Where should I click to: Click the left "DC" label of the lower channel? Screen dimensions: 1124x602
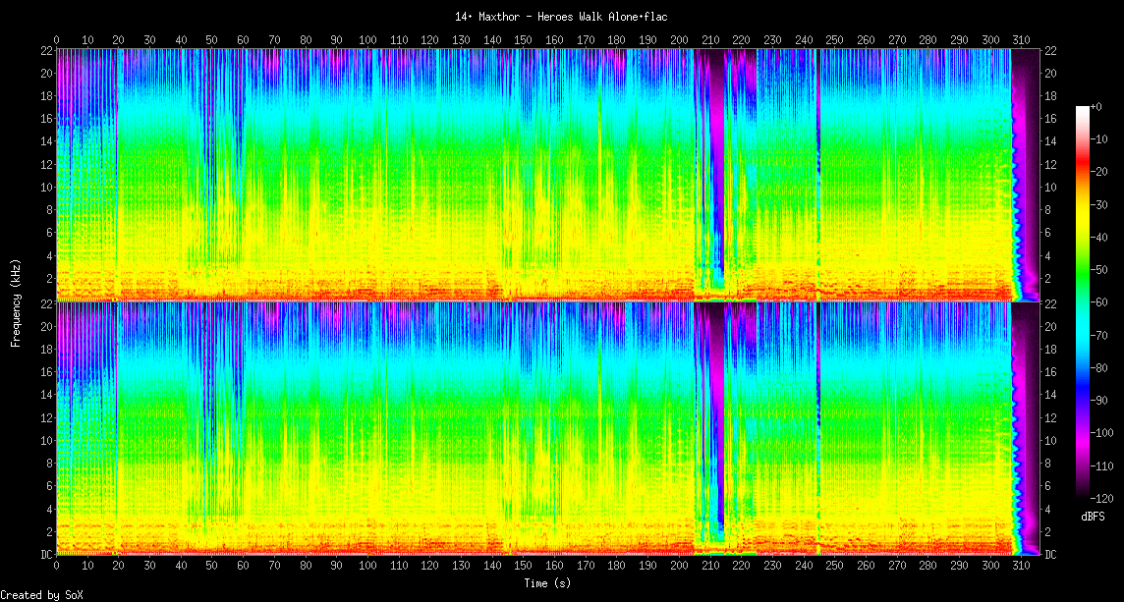(44, 554)
